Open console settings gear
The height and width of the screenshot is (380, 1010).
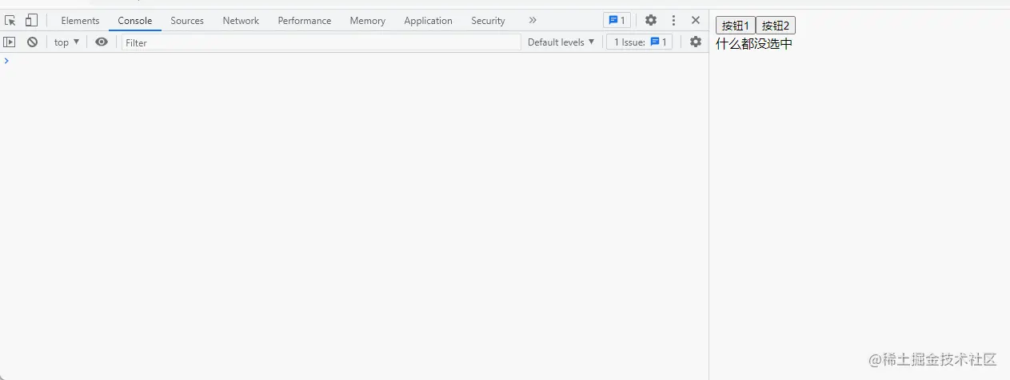696,42
